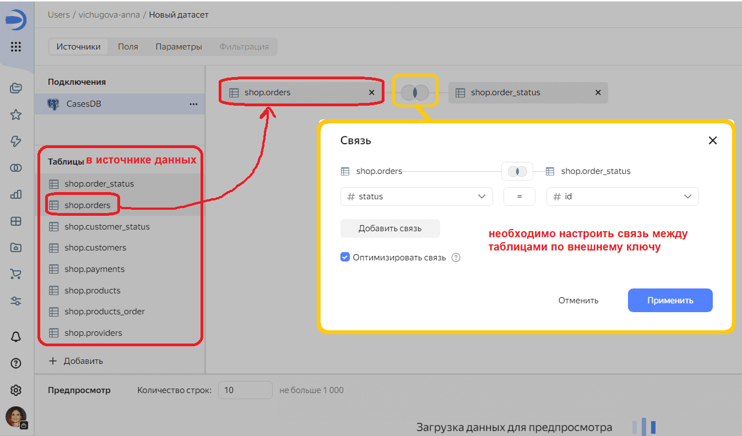
Task: Click Добавить connection link in sidebar
Action: 76,361
